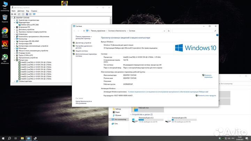Open Защита системы link

point(82,51)
